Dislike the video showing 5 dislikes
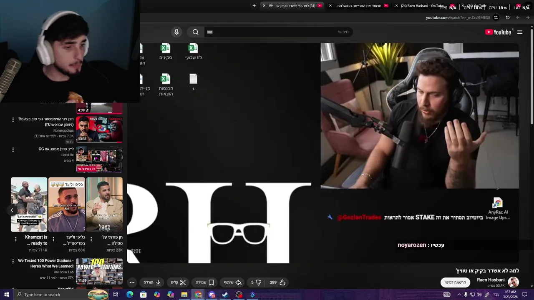Image resolution: width=534 pixels, height=300 pixels. click(256, 282)
